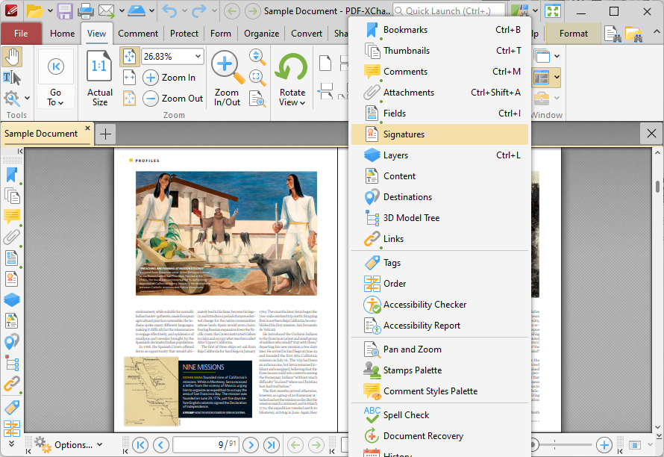Click the bottom zoom-in plus circle icon
The height and width of the screenshot is (457, 664).
(604, 445)
